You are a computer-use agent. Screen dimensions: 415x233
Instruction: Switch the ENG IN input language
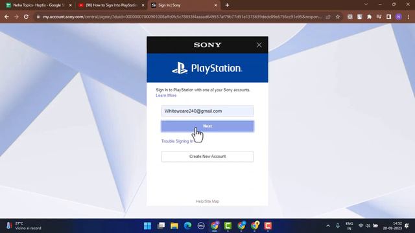pyautogui.click(x=349, y=226)
